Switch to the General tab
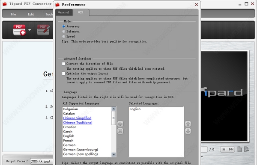The width and height of the screenshot is (257, 165). click(x=63, y=12)
